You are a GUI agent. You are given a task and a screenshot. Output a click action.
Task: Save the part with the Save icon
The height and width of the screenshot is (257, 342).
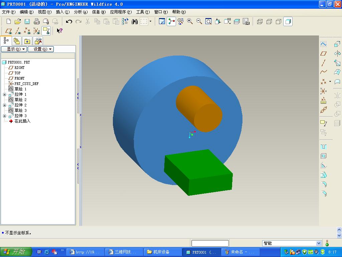tap(27, 21)
